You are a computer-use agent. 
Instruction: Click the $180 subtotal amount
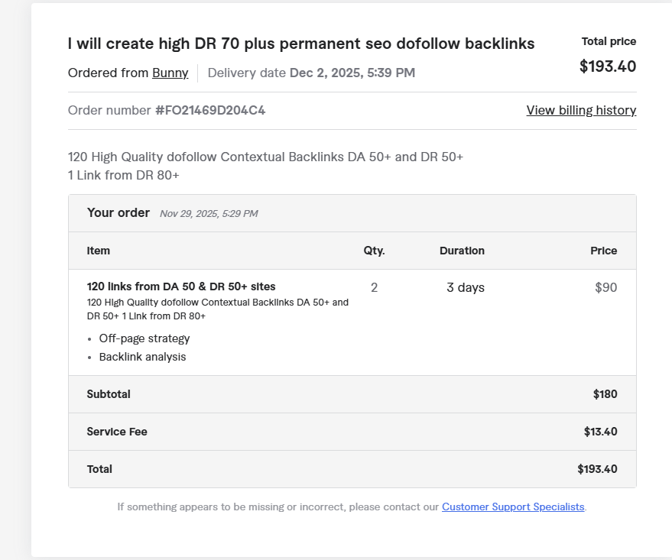[605, 394]
